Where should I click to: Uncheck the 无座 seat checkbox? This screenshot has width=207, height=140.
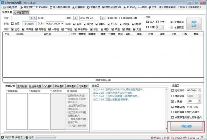pyautogui.click(x=134, y=29)
